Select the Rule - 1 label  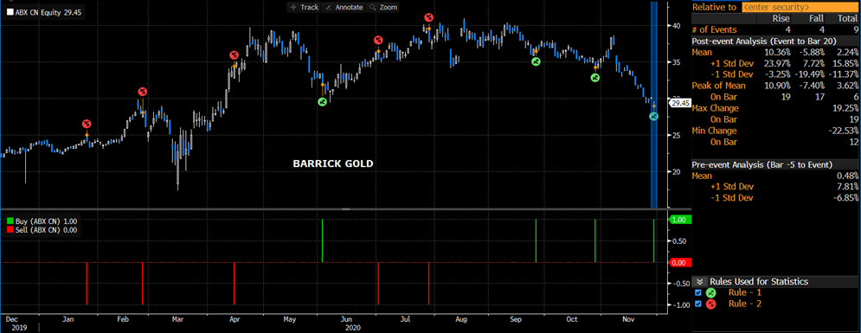(x=744, y=292)
